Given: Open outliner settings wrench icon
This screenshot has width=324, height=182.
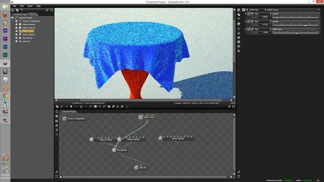Looking at the screenshot, I should (x=47, y=10).
